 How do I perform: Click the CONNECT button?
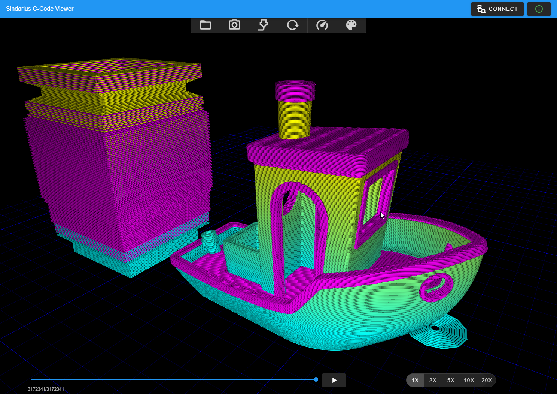click(x=497, y=9)
